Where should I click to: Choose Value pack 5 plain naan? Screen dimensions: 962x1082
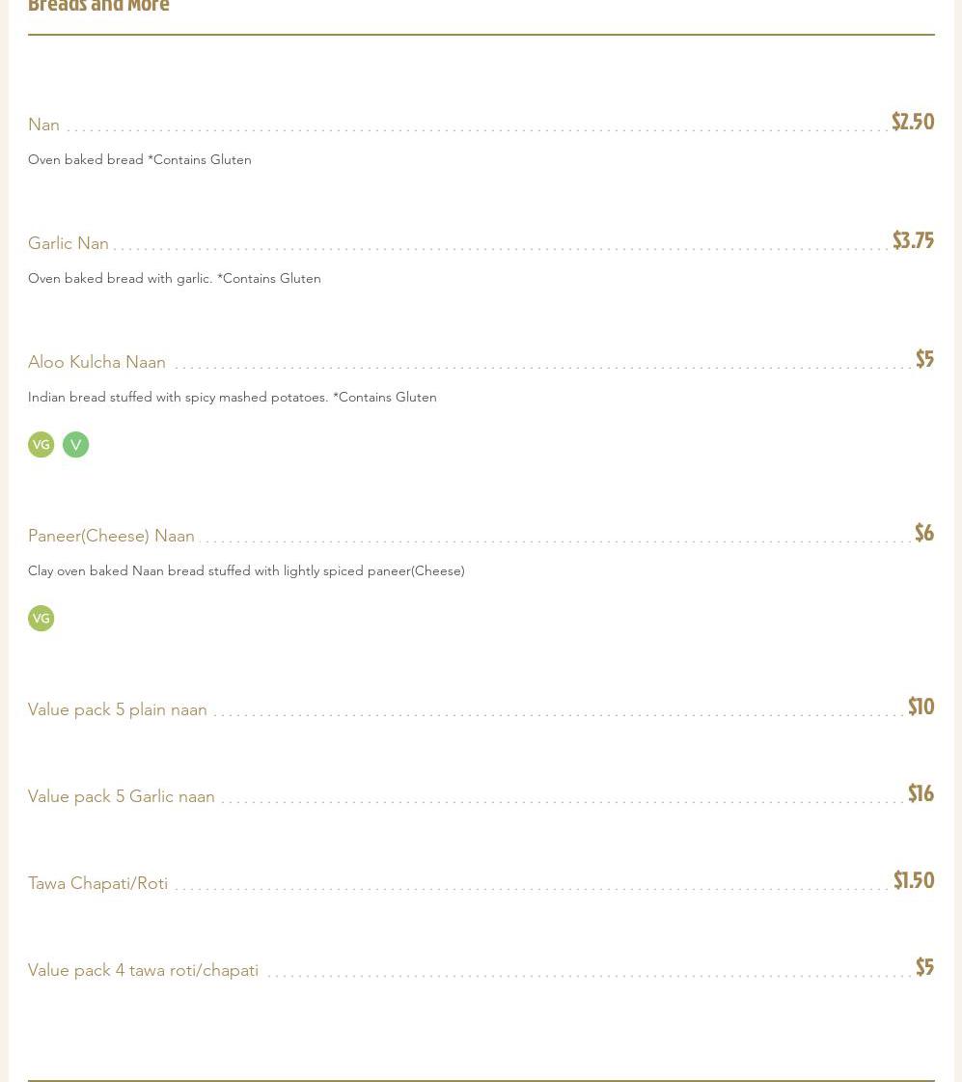pyautogui.click(x=118, y=709)
